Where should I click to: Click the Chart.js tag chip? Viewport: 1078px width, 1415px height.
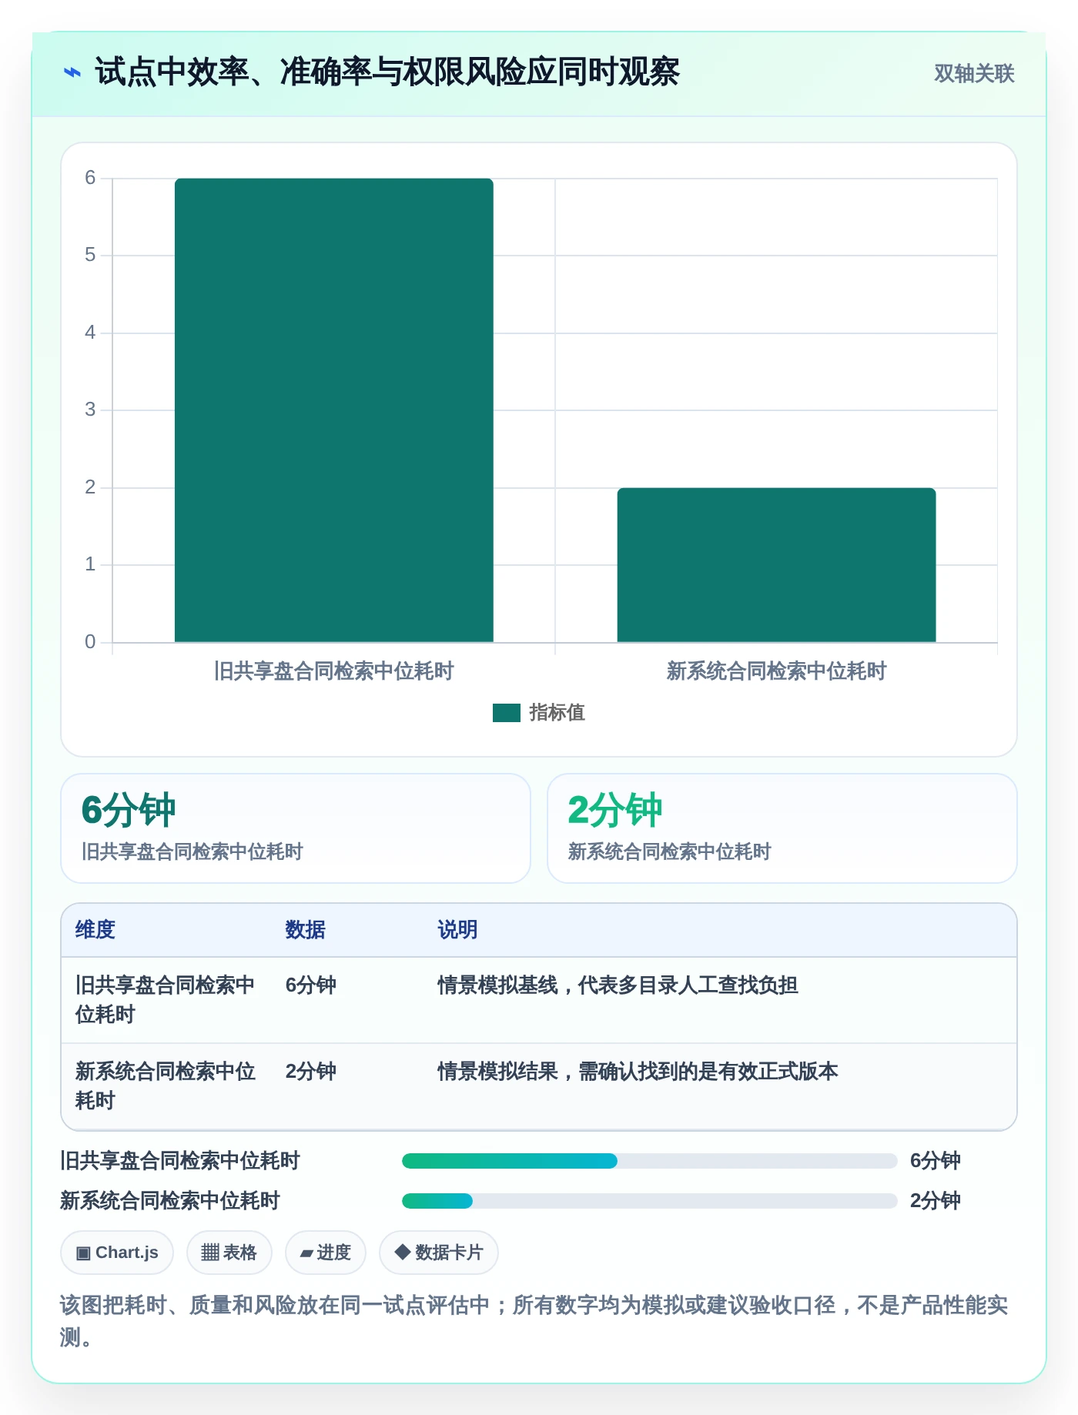(117, 1253)
